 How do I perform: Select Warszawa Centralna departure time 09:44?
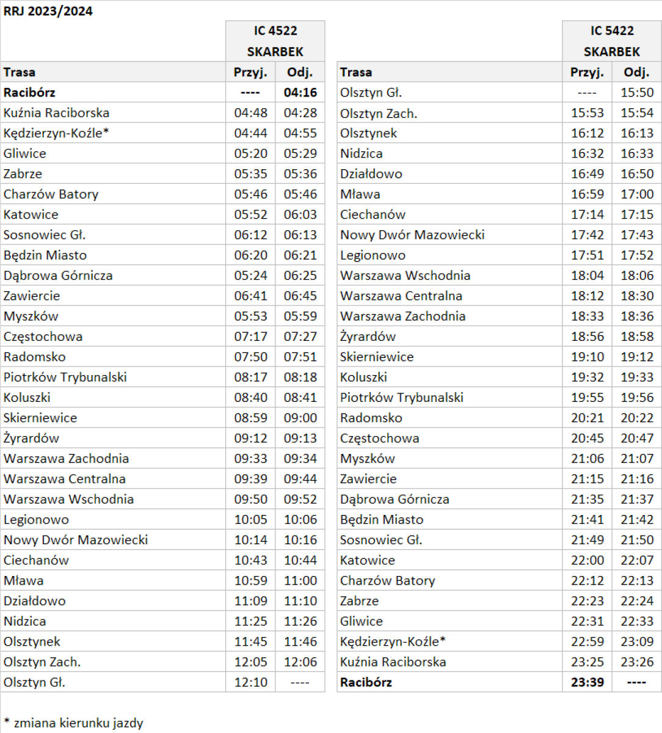[300, 479]
